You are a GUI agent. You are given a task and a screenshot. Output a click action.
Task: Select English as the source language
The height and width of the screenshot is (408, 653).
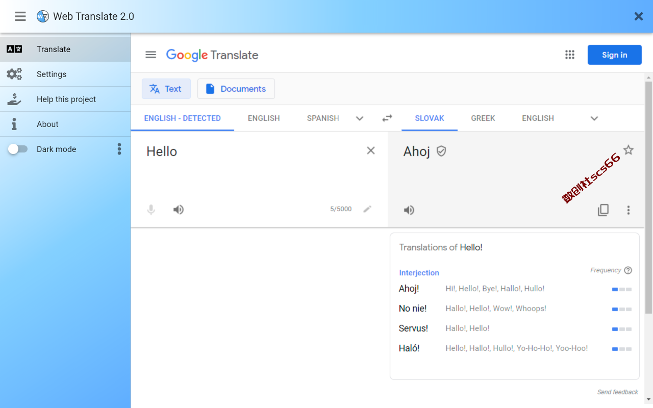pyautogui.click(x=264, y=118)
